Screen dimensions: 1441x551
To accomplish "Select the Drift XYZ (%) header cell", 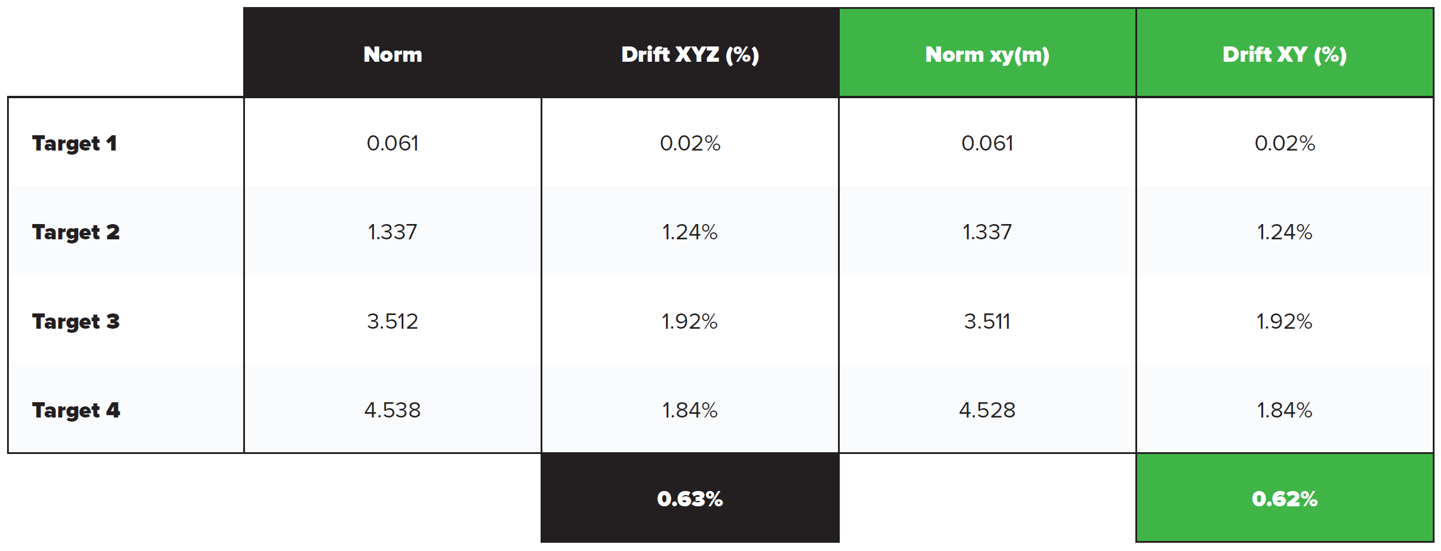I will tap(690, 54).
